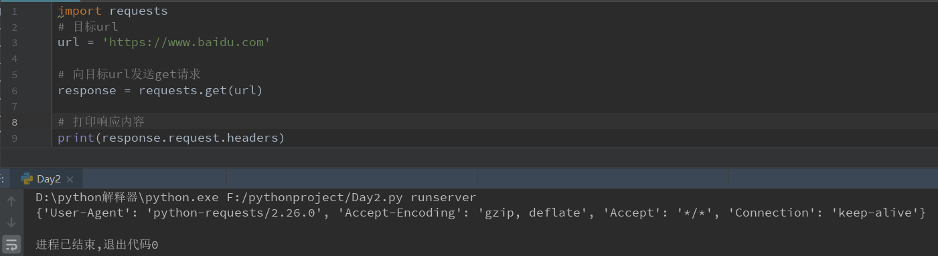The image size is (938, 256).
Task: Click the up arrow in the run console
Action: tap(11, 201)
